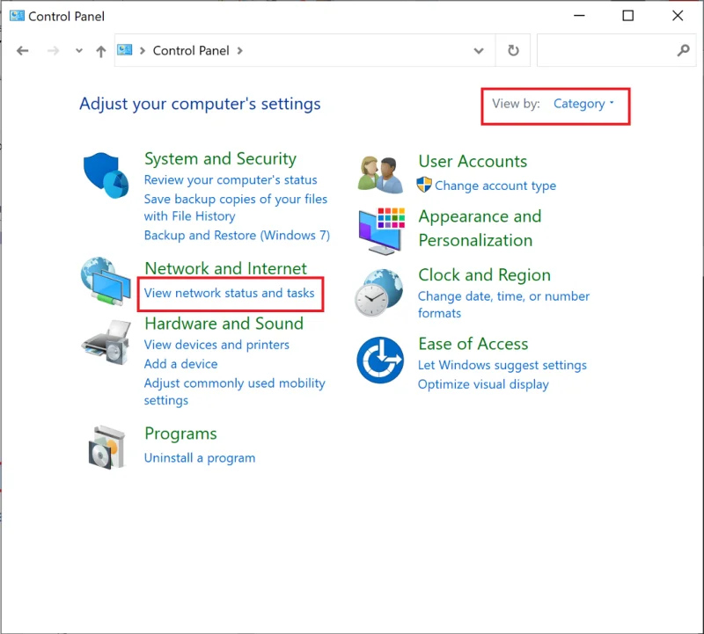Expand chevron after Control Panel breadcrumb
Image resolution: width=704 pixels, height=634 pixels.
(239, 51)
